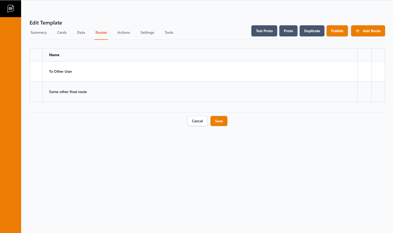Select the 'Some other final route' row
Viewport: 393px width, 233px height.
coord(68,92)
